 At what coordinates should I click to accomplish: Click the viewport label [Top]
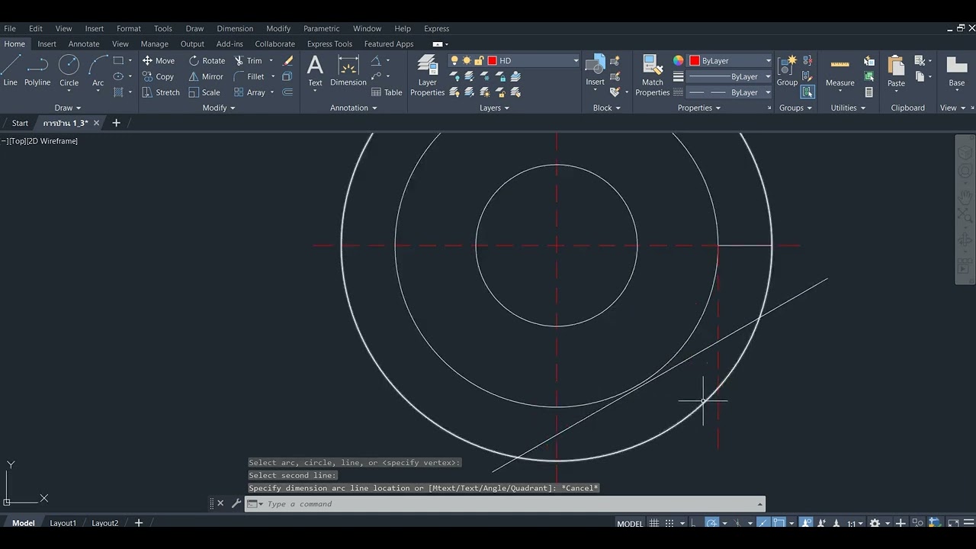(17, 141)
